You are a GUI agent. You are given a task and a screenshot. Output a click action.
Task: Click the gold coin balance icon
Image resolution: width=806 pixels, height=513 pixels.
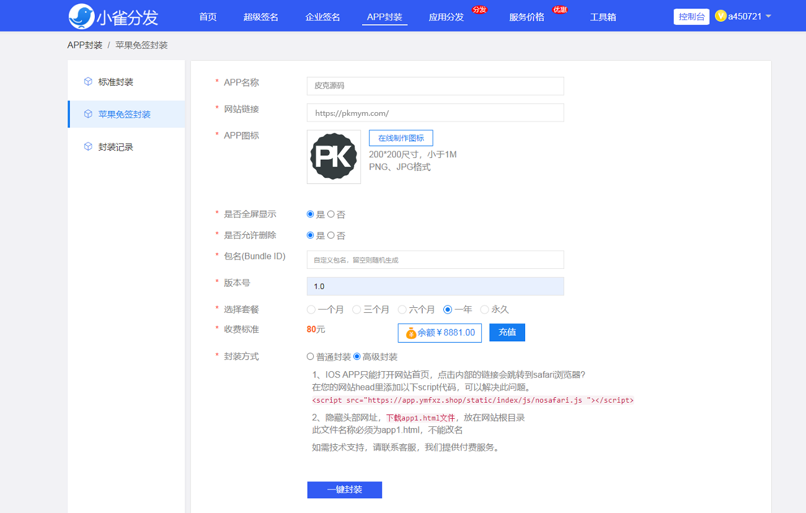coord(411,333)
